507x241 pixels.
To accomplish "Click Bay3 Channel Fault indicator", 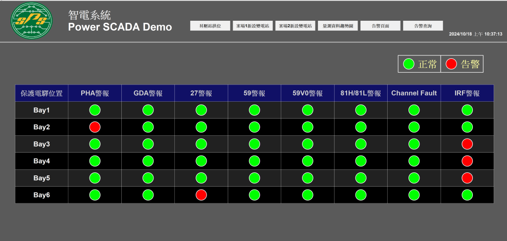I will tap(414, 144).
